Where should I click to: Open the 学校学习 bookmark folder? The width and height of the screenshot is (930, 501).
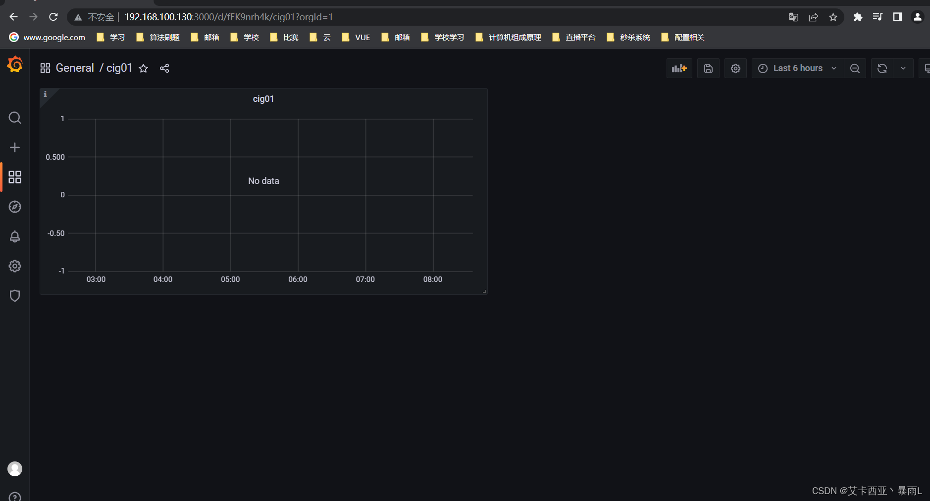[443, 37]
